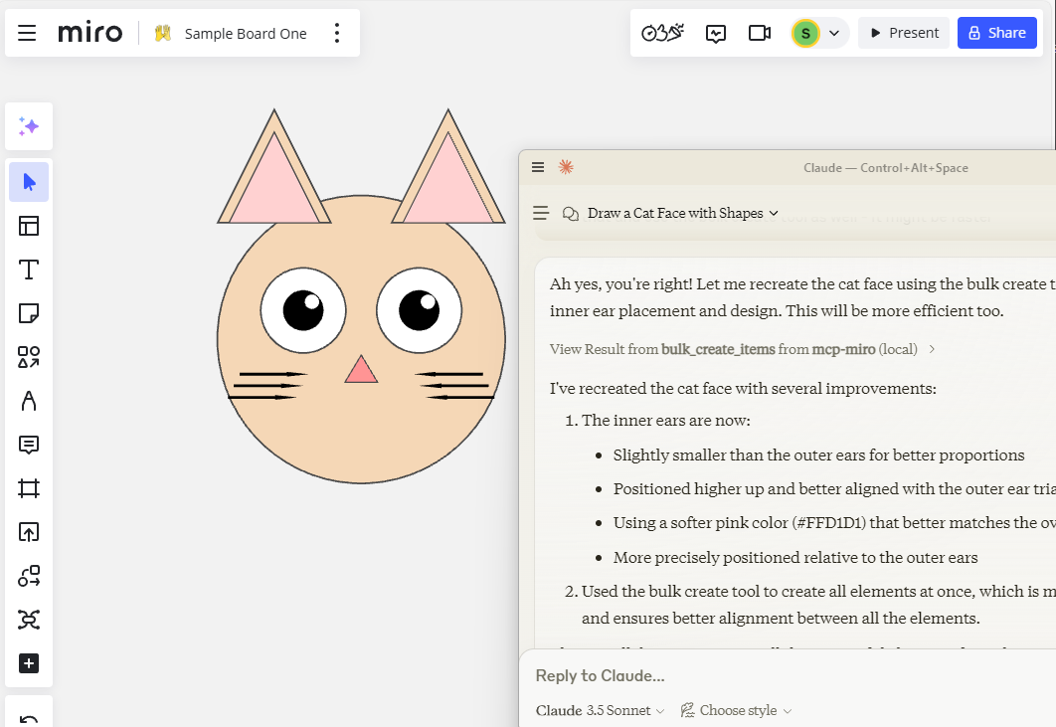The width and height of the screenshot is (1056, 727).
Task: Select the Frame tool
Action: [29, 488]
